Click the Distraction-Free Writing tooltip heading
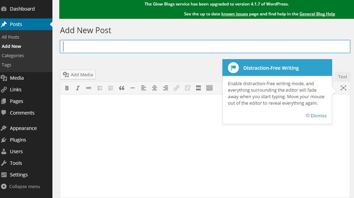Screen dimensions: 354x198 point(271,68)
